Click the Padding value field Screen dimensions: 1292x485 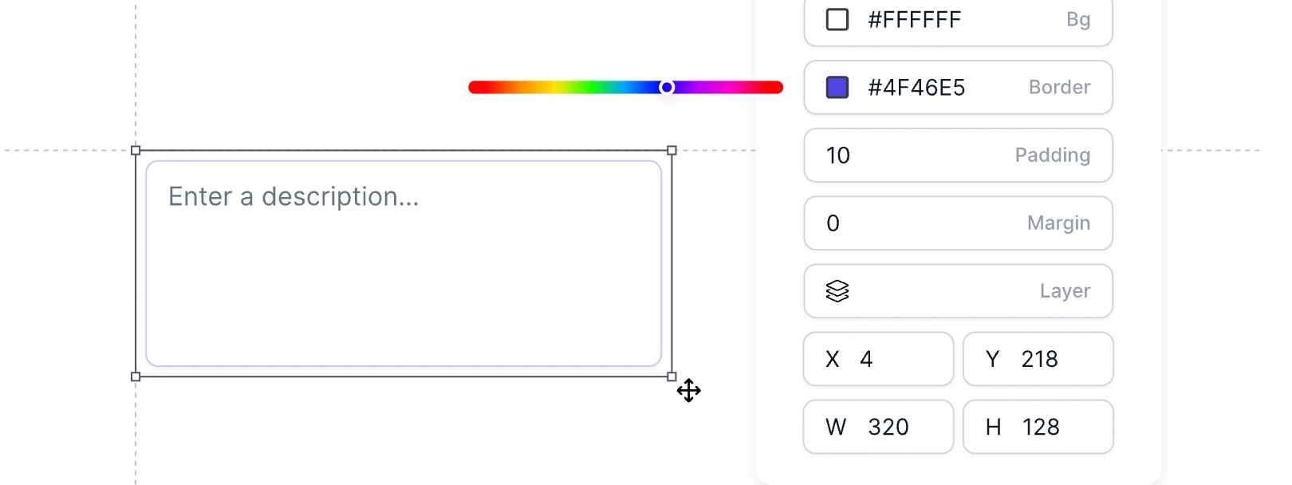pyautogui.click(x=958, y=155)
